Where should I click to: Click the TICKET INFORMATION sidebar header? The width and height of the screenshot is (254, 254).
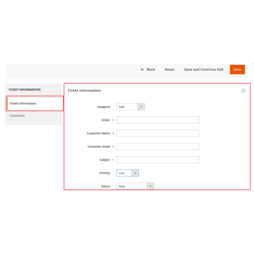25,90
